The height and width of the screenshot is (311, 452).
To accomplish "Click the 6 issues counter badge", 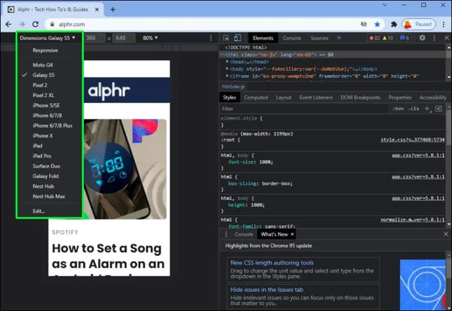I will (404, 38).
